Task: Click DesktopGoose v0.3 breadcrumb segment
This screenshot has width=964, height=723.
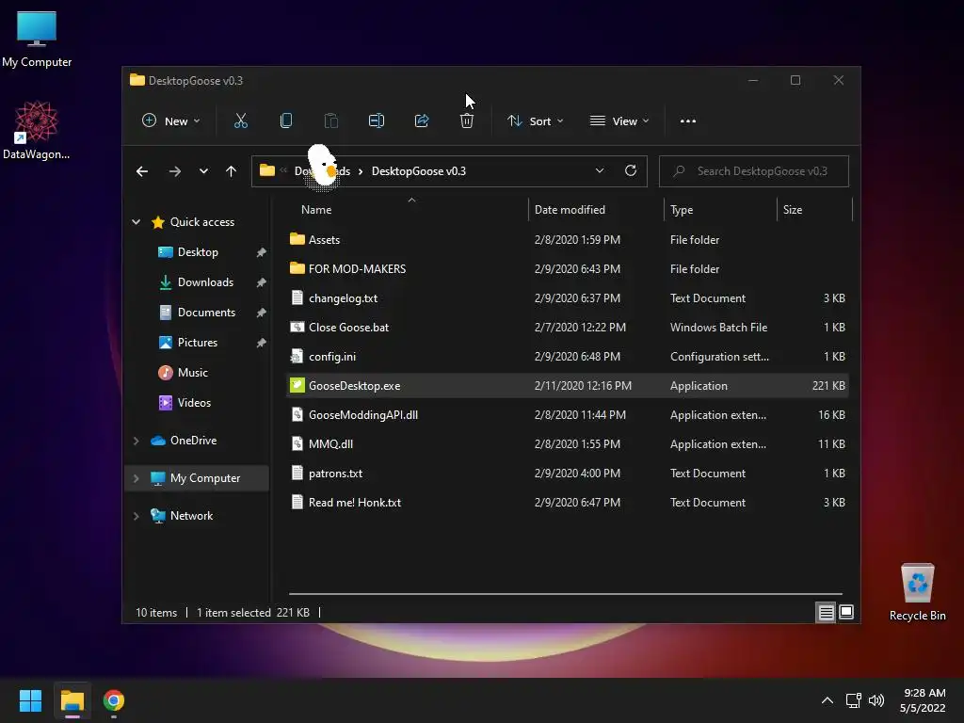Action: tap(419, 171)
